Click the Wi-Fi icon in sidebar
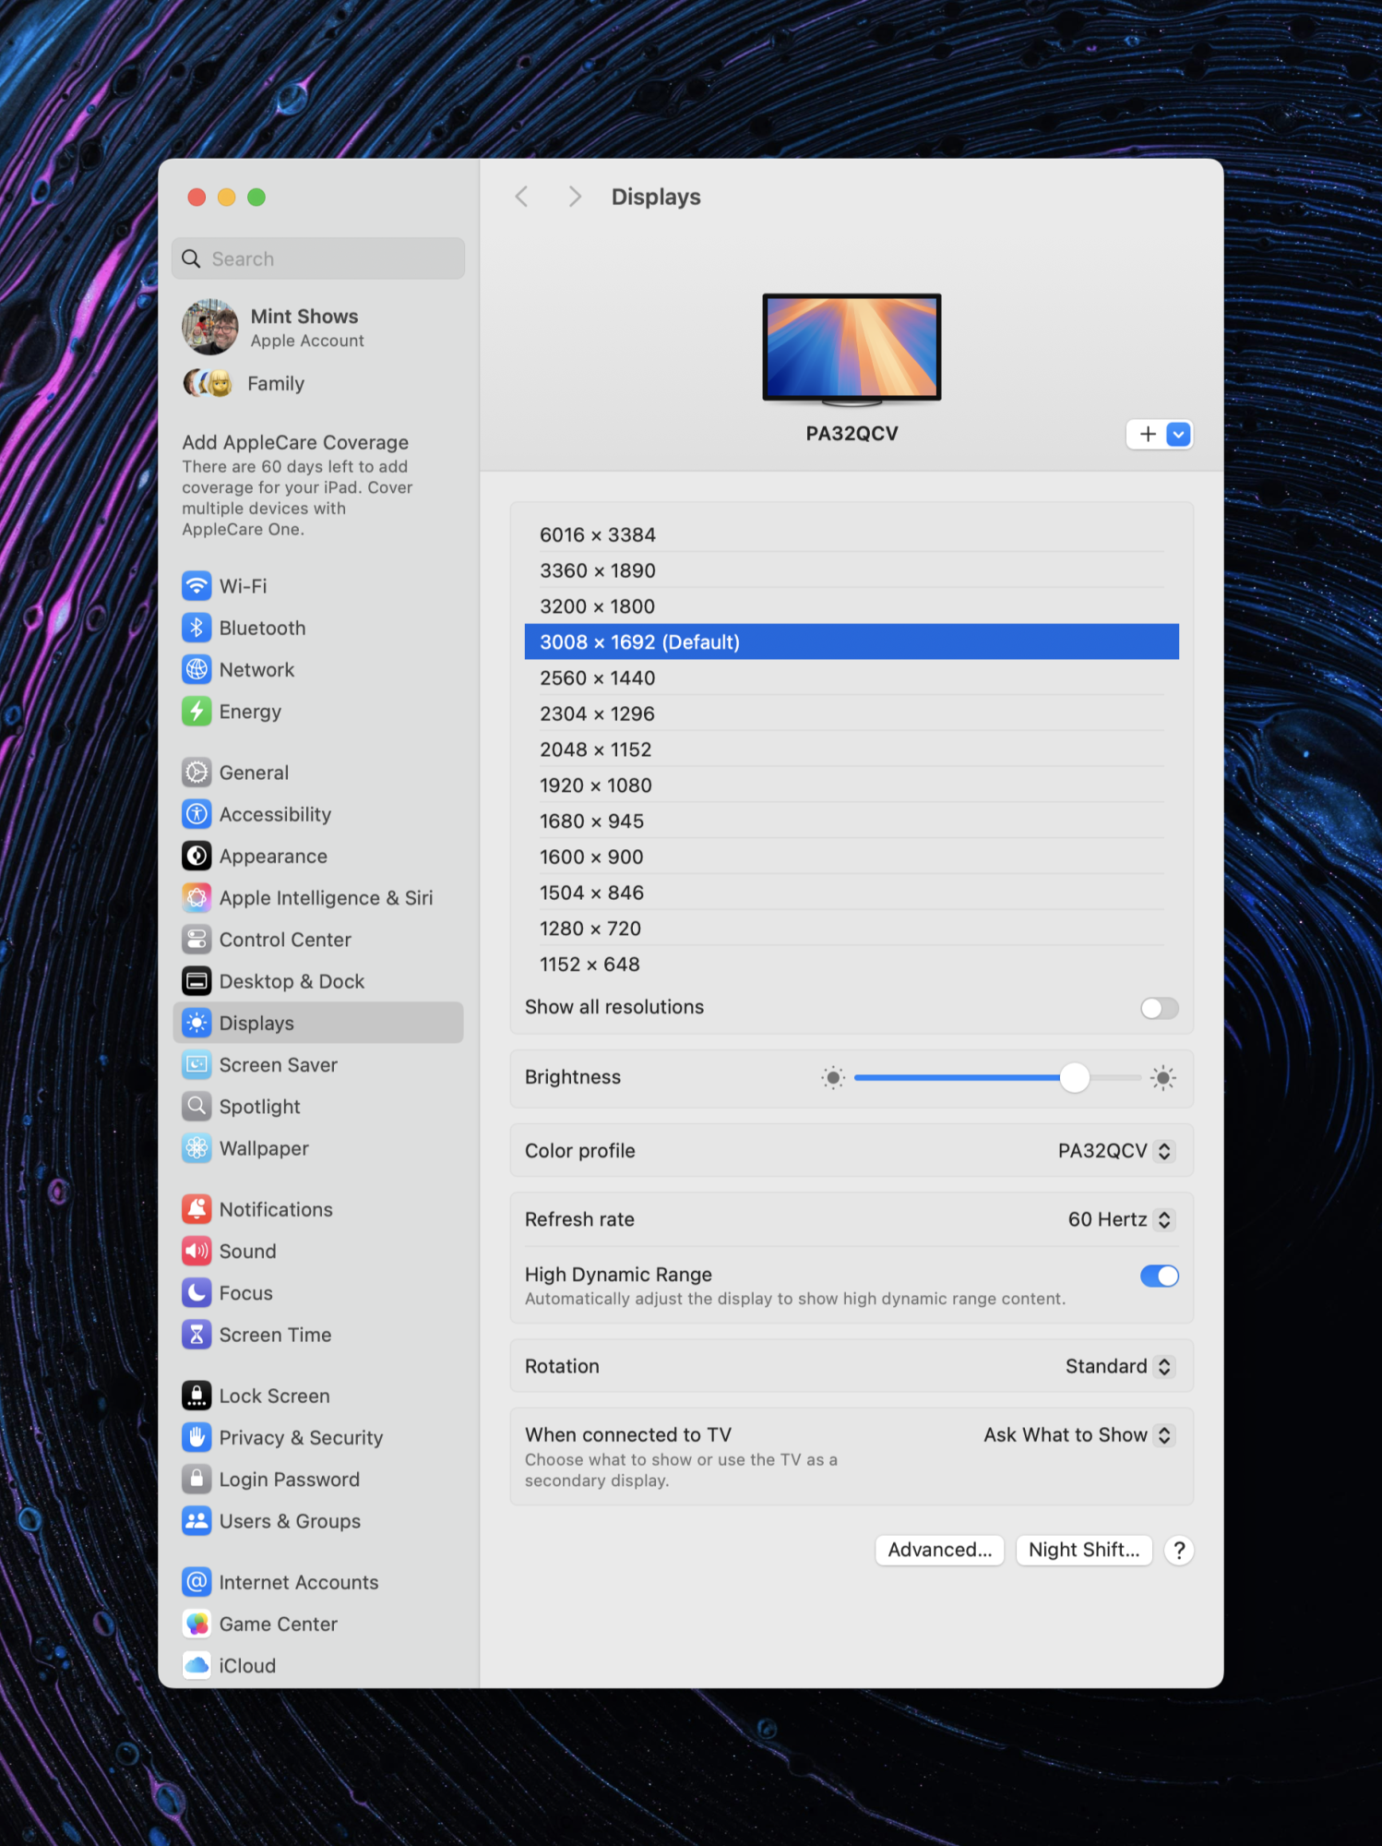1382x1846 pixels. click(197, 586)
